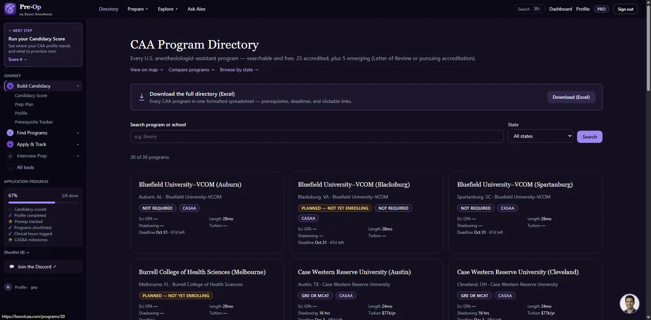Go to Dashboard
Viewport: 651px width, 320px height.
click(560, 9)
